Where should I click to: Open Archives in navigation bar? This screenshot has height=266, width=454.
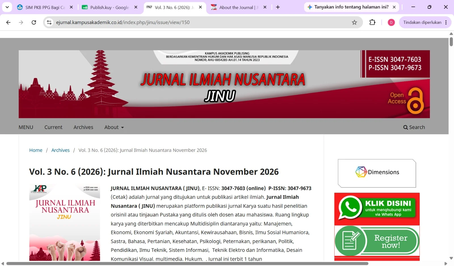click(83, 127)
